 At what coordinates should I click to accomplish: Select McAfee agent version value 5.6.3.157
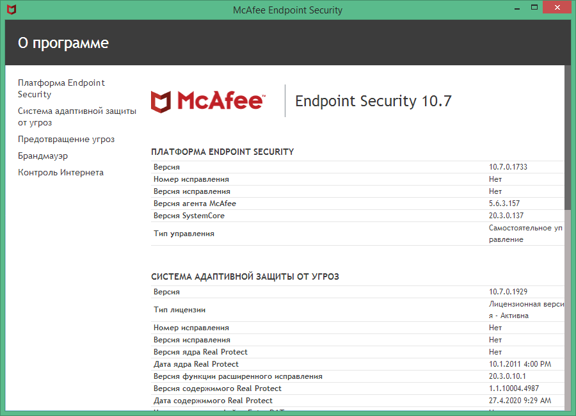click(504, 204)
